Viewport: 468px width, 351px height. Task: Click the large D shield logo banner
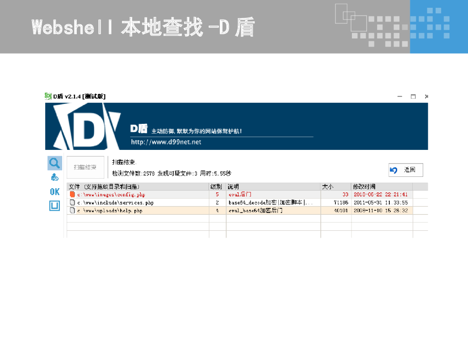87,127
